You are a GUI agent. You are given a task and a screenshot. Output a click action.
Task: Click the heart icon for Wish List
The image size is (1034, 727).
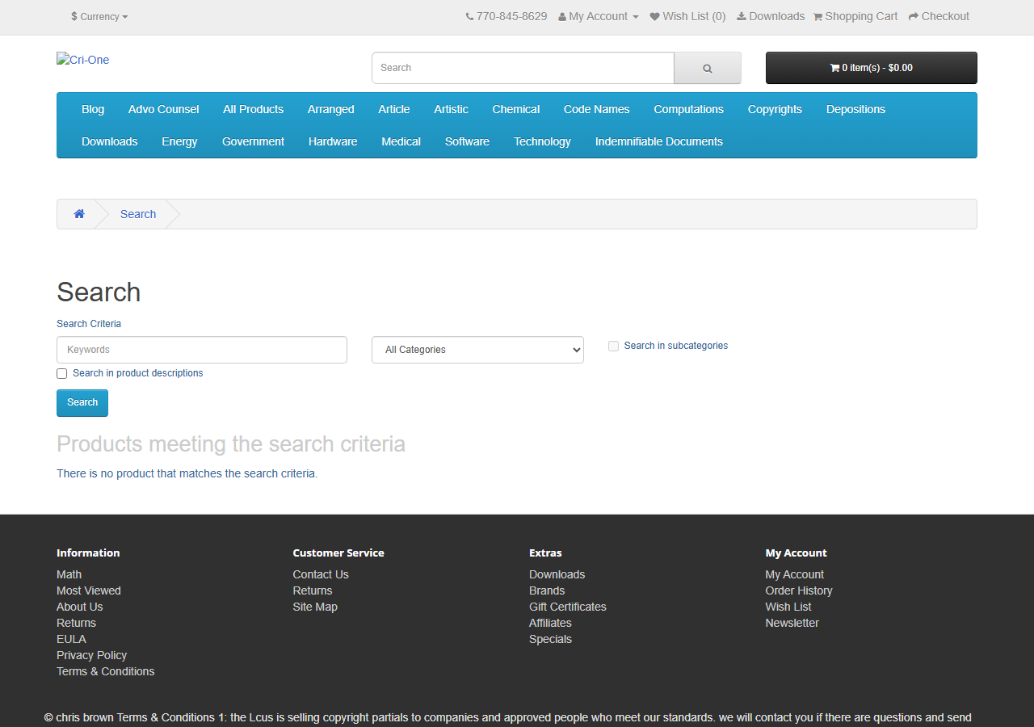click(x=654, y=16)
